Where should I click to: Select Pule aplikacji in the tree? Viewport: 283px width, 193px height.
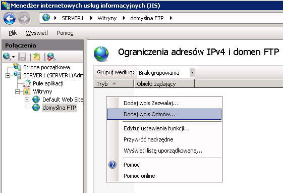pos(48,83)
